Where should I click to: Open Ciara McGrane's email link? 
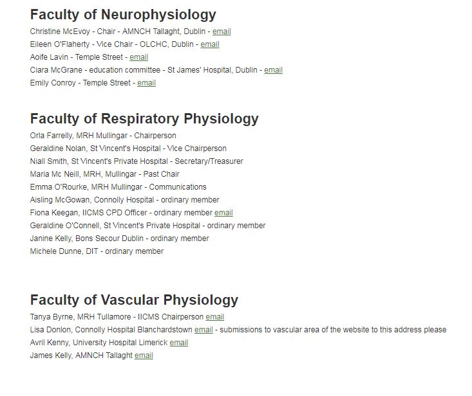pos(273,70)
